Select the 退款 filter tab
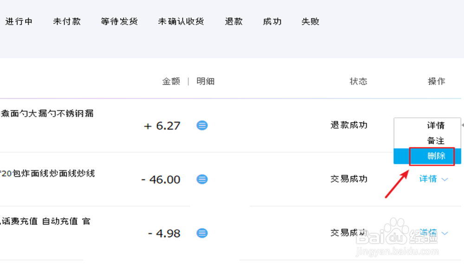The width and height of the screenshot is (464, 267). [234, 22]
